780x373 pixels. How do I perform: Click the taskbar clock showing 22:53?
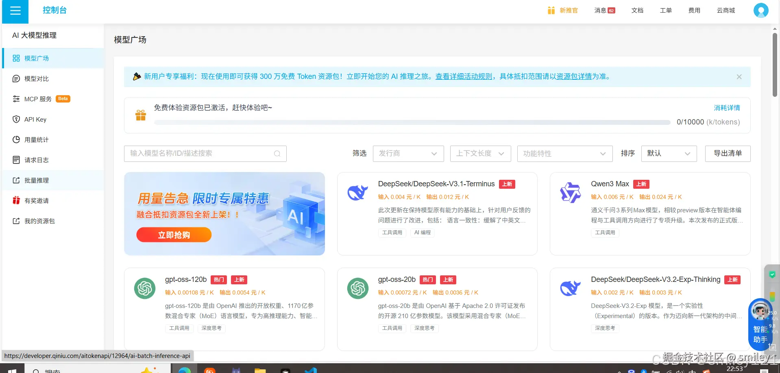(735, 369)
